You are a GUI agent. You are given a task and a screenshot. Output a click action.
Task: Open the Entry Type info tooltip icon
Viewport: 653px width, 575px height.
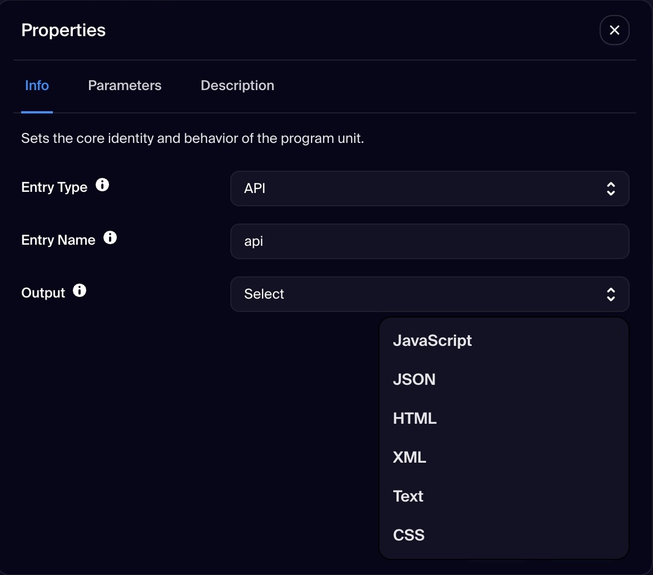tap(102, 185)
